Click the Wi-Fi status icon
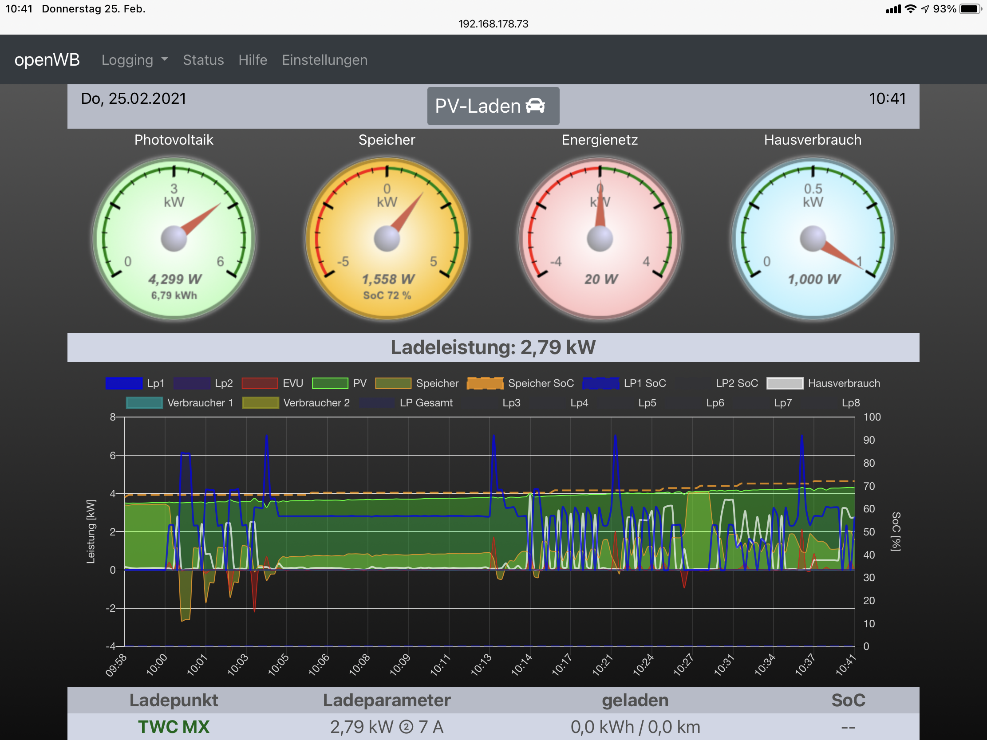The height and width of the screenshot is (740, 987). pyautogui.click(x=910, y=9)
